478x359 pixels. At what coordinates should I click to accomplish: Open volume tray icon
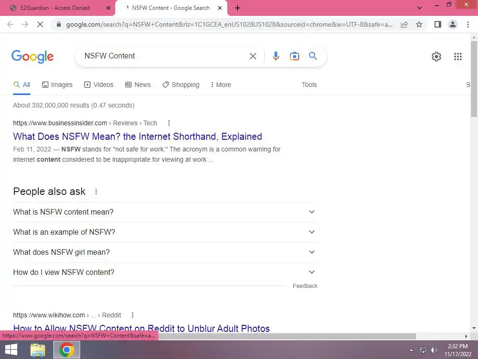pyautogui.click(x=434, y=350)
